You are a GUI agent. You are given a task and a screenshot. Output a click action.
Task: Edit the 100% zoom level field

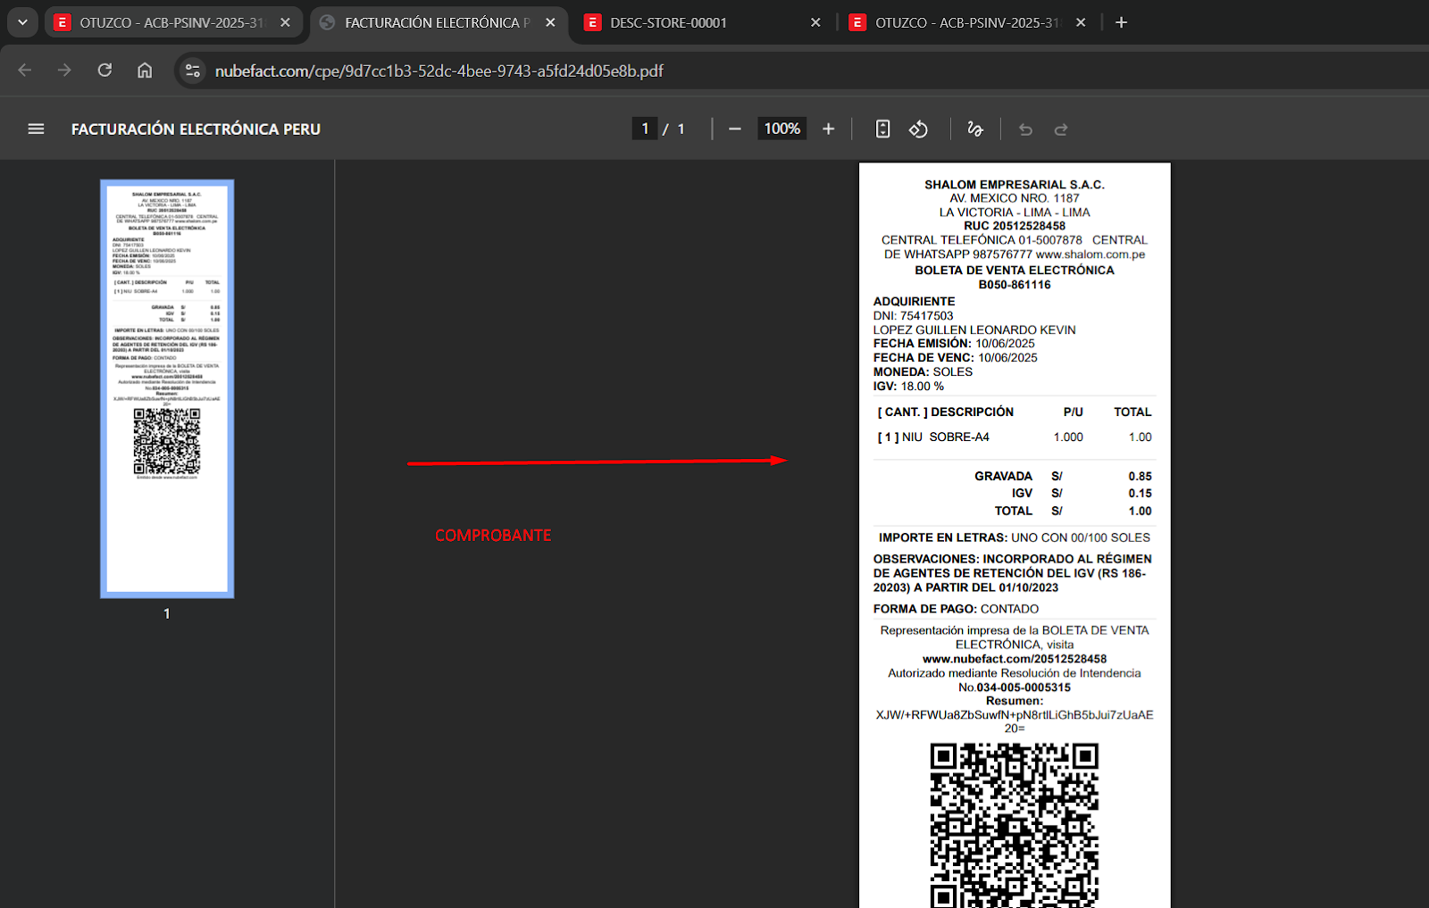(x=781, y=129)
